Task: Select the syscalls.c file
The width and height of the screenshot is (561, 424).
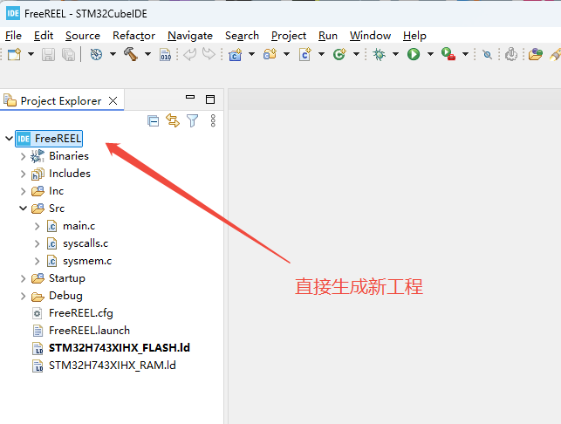Action: [78, 243]
